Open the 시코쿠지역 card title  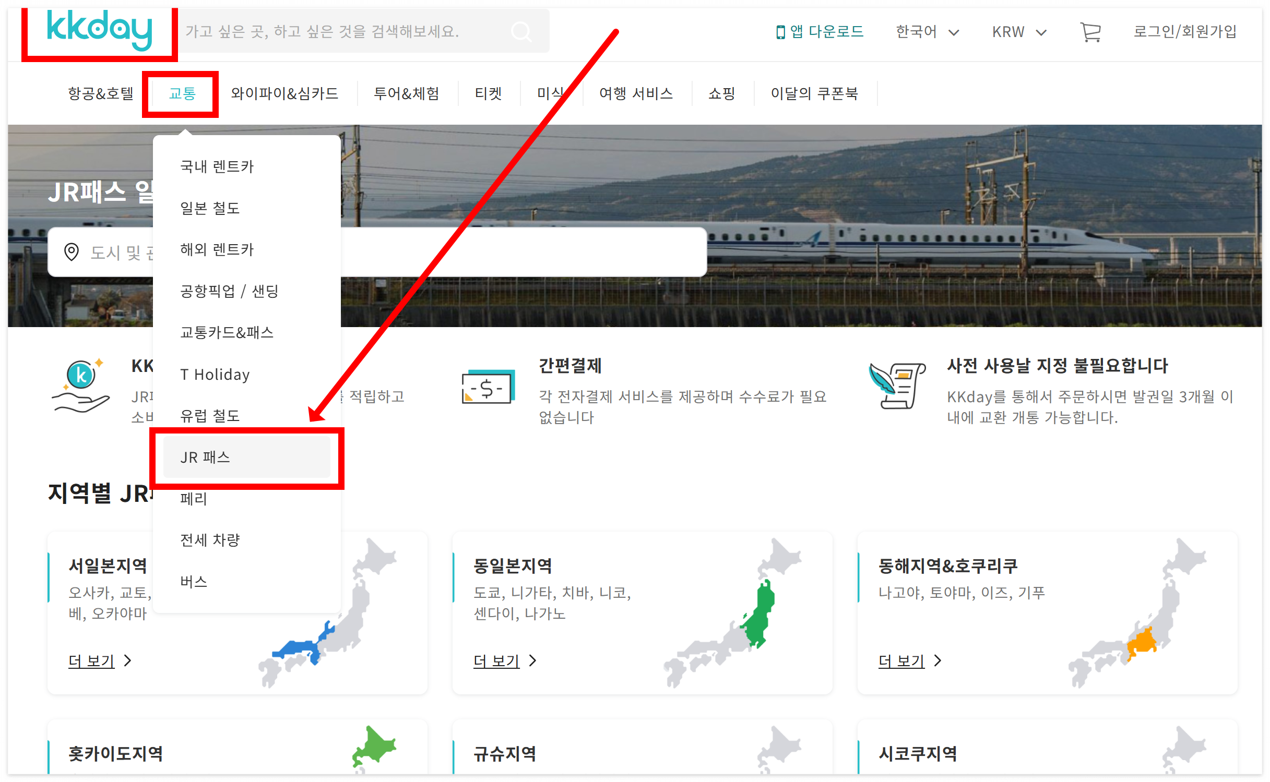coord(918,754)
